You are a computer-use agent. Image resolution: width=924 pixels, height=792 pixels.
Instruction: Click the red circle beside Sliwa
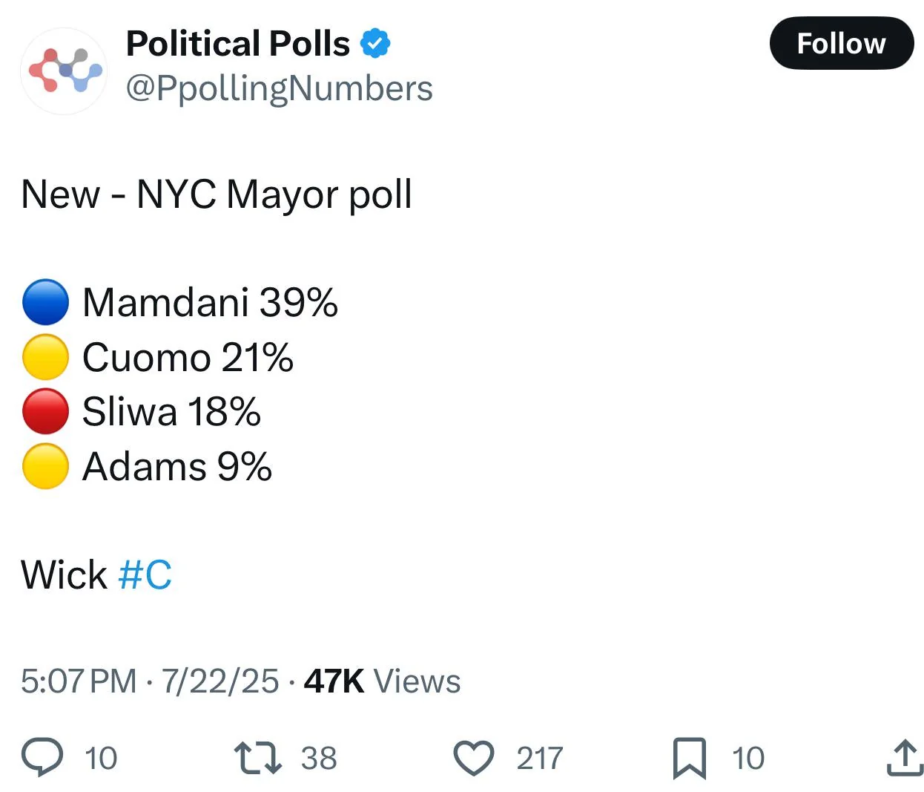[46, 411]
